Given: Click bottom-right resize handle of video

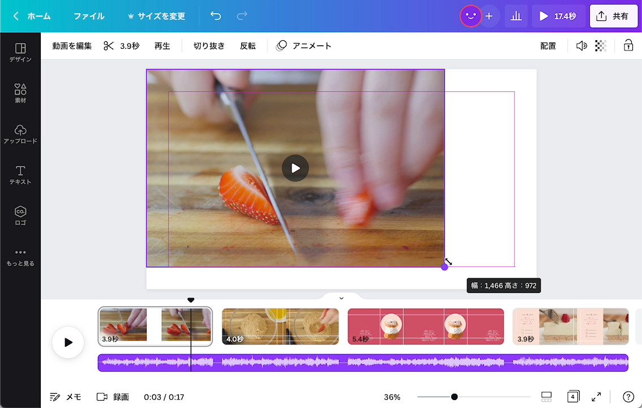Looking at the screenshot, I should click(444, 267).
